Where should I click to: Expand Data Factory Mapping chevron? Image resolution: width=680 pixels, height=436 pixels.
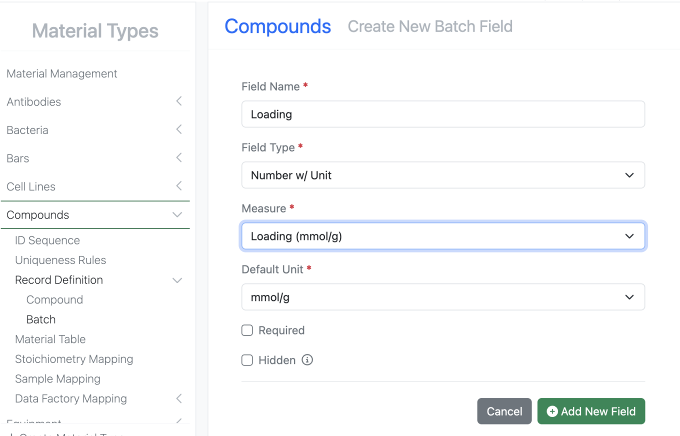pos(179,398)
